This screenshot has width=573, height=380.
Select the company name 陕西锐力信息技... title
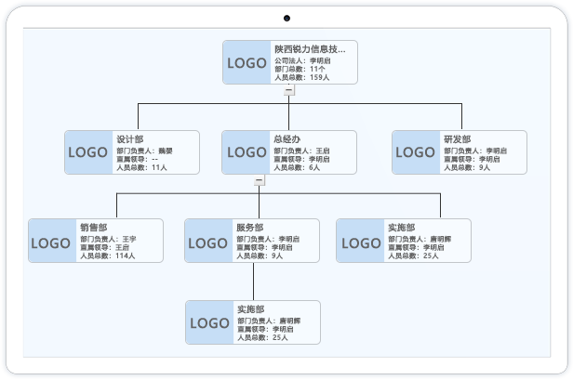click(310, 49)
